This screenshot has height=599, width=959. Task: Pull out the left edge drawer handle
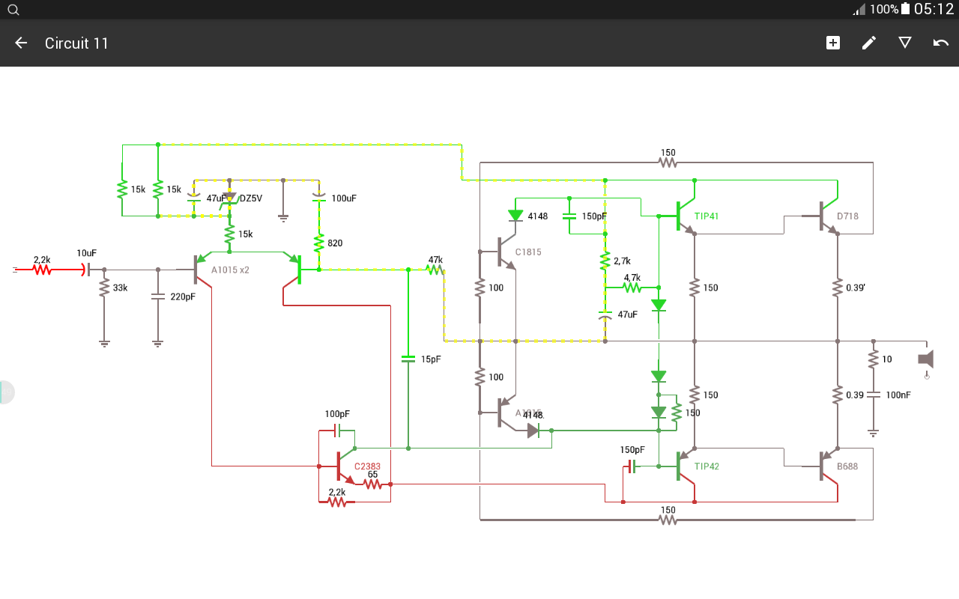pos(6,392)
